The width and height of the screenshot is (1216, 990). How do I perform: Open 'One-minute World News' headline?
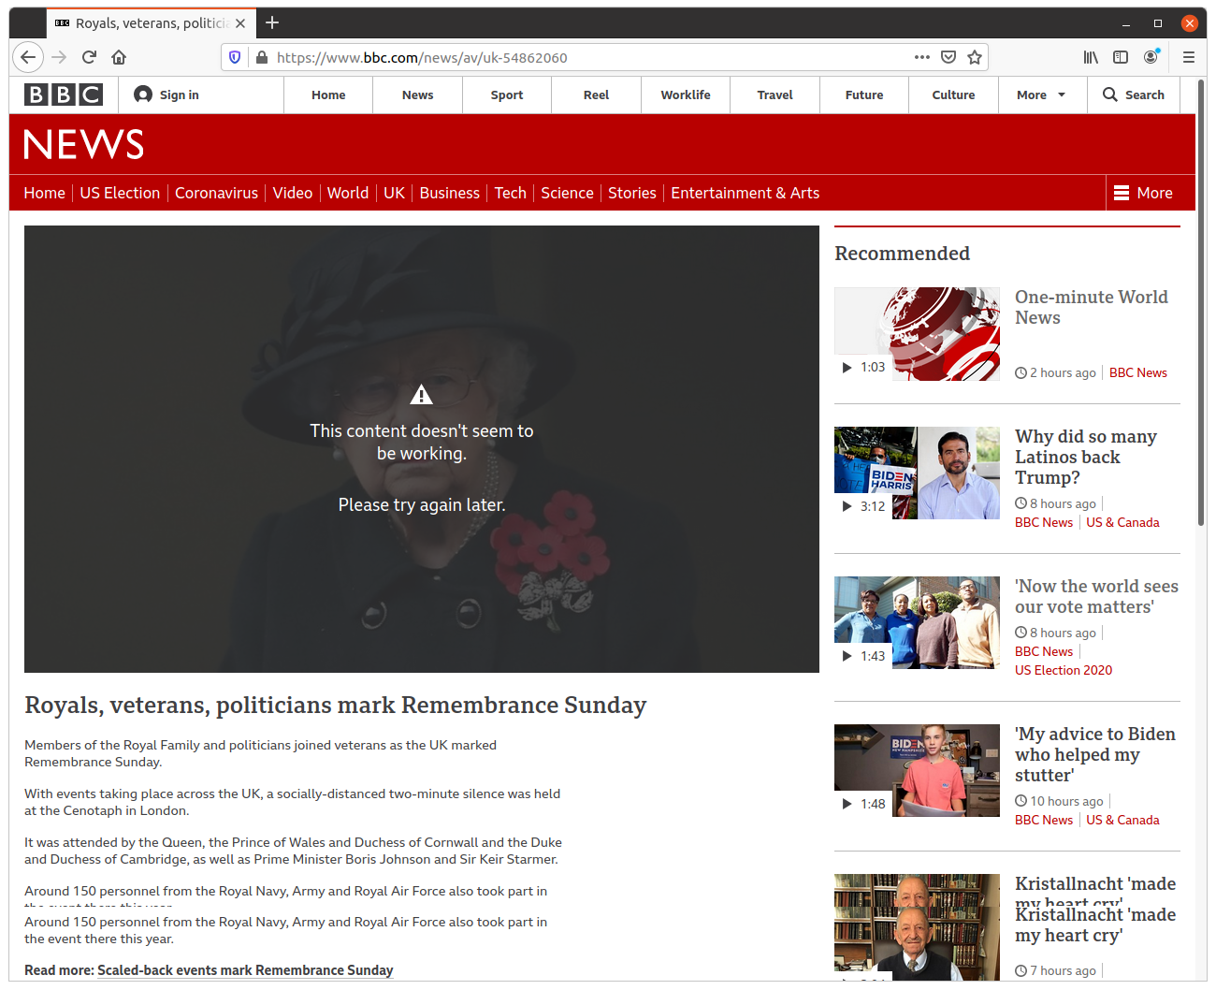(x=1092, y=307)
